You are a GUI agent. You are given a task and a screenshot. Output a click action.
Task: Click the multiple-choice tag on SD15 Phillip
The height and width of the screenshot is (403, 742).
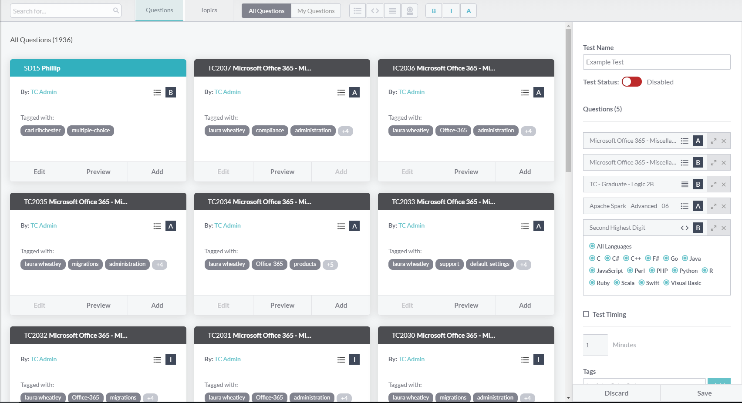(91, 131)
